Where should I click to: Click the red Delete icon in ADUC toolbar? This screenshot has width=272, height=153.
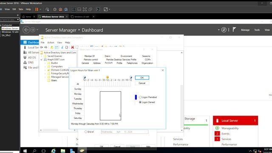pos(73,47)
